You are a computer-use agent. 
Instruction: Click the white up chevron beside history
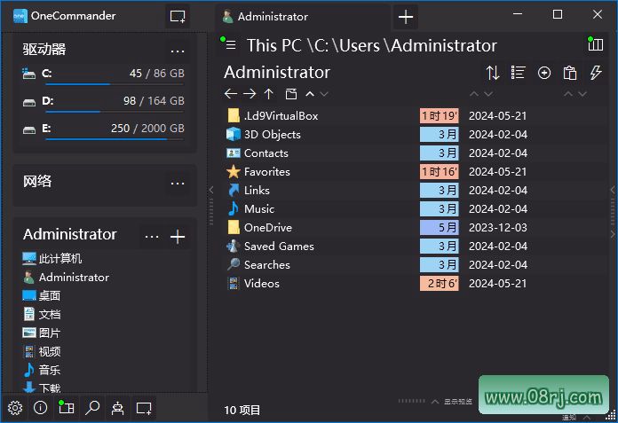[310, 94]
